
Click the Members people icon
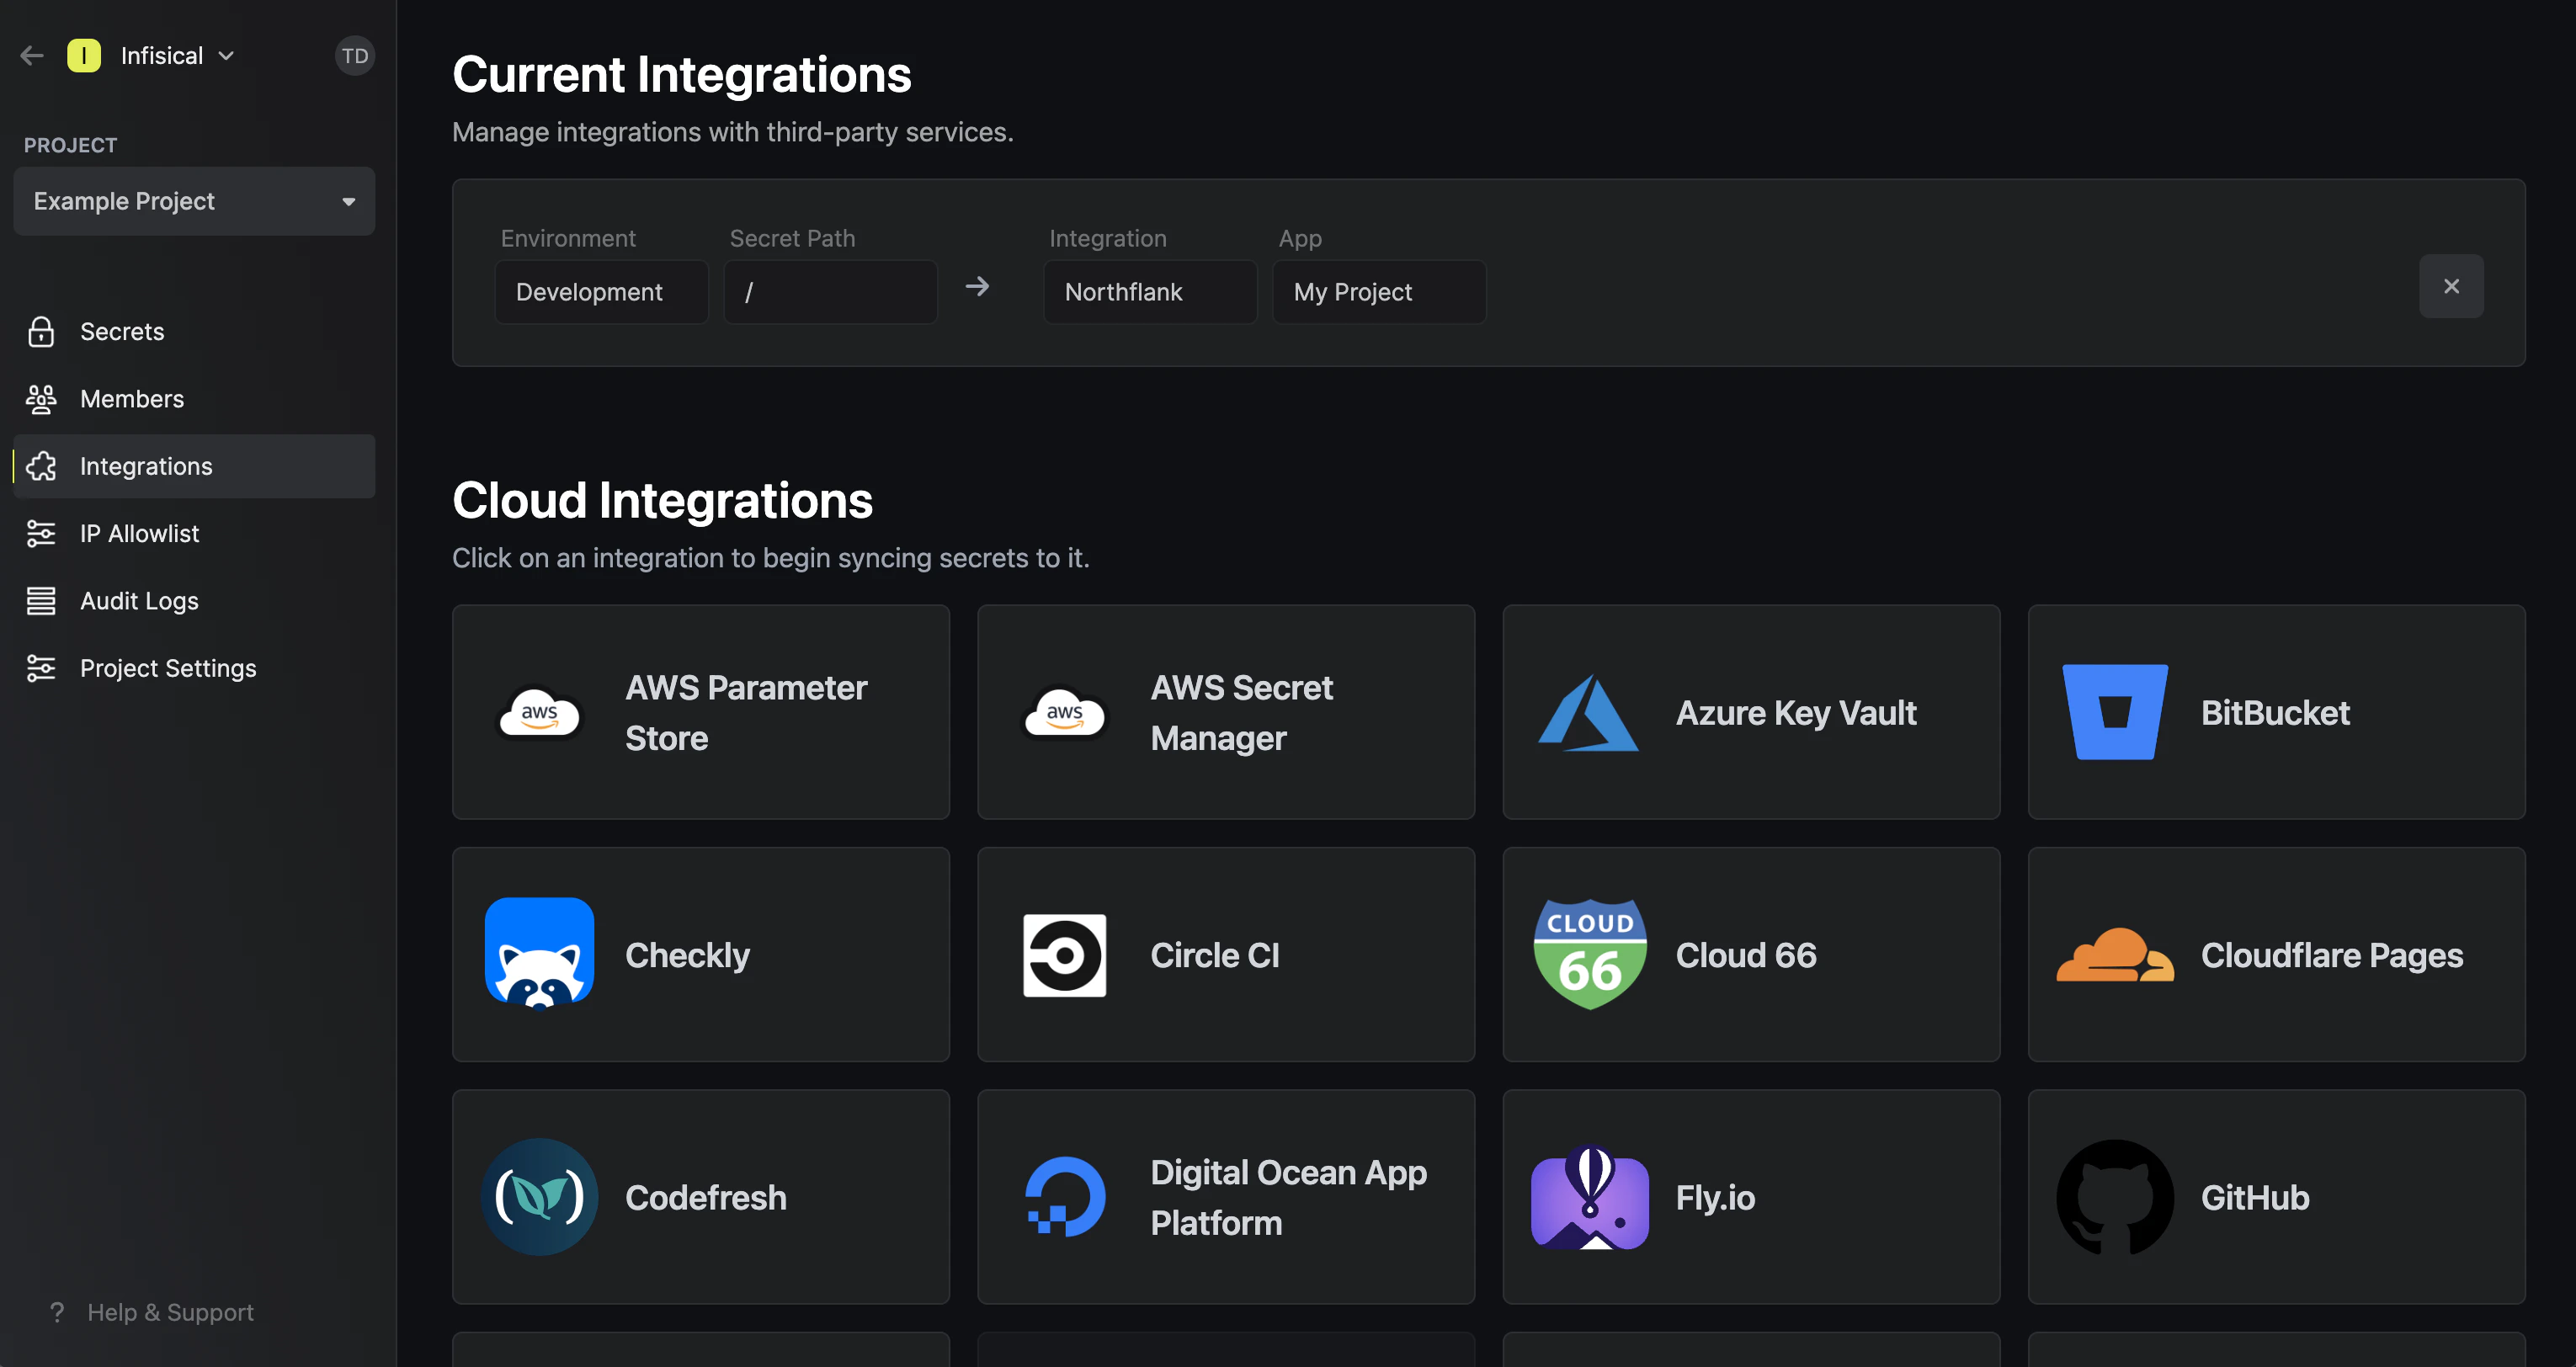[41, 399]
